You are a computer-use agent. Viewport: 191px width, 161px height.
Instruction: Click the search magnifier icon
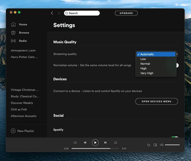coord(66,13)
